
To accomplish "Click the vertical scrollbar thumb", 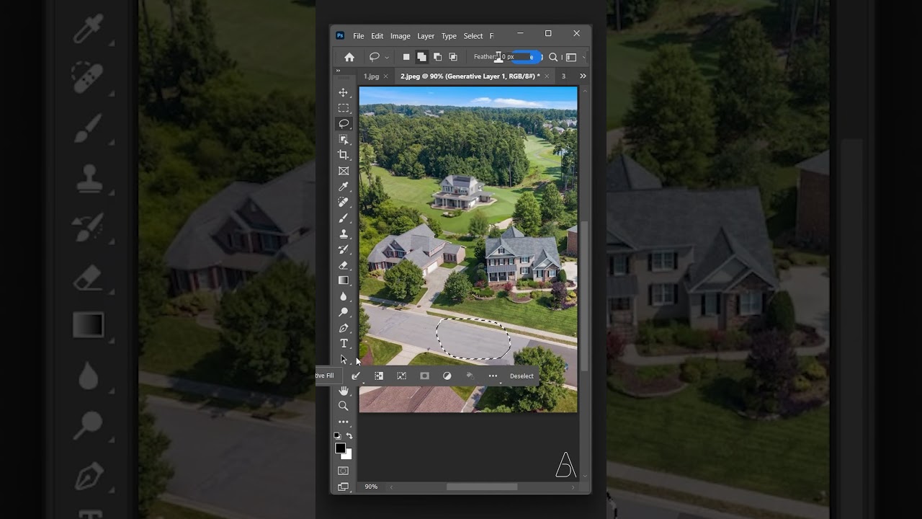I will click(x=584, y=296).
